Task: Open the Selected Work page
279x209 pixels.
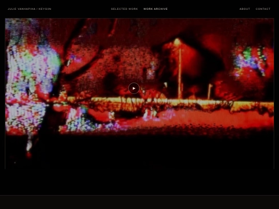Action: point(125,9)
